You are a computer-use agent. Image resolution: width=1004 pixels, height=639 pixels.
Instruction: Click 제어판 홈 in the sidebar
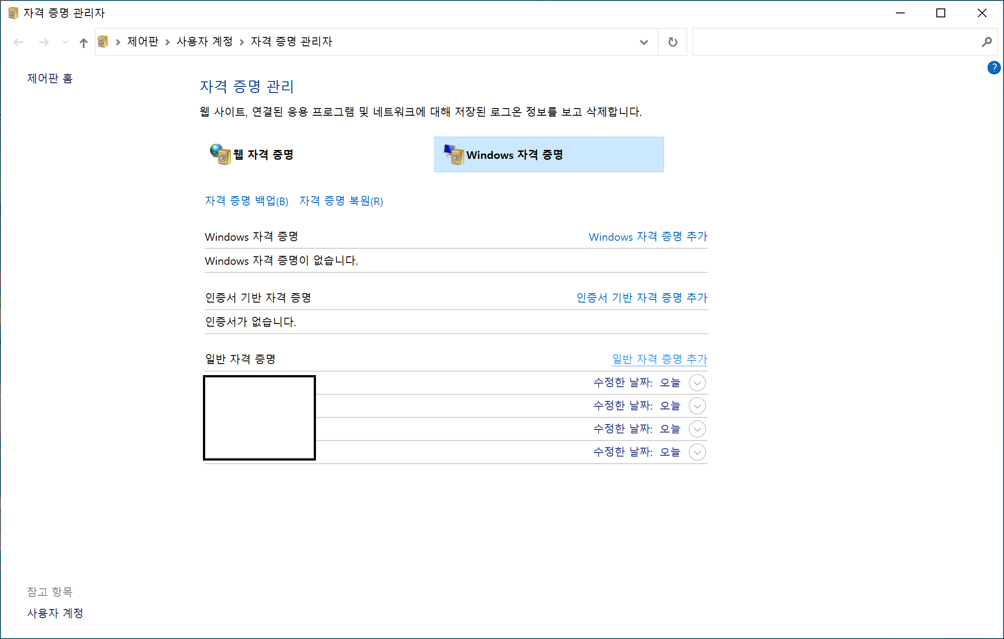pyautogui.click(x=50, y=79)
